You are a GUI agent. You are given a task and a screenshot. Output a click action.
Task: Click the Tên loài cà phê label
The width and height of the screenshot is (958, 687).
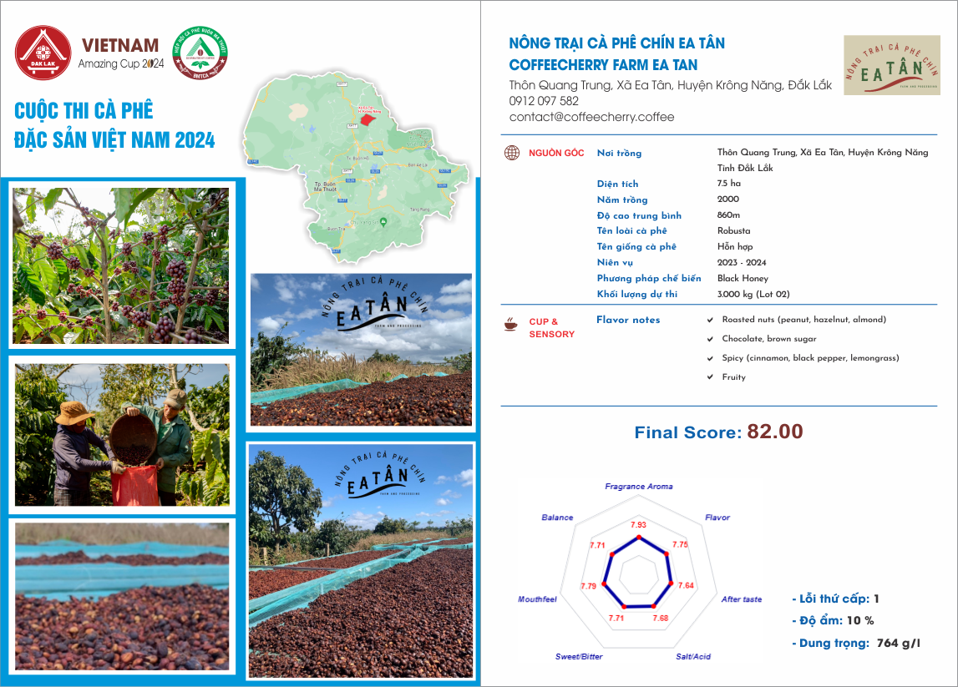coord(631,231)
